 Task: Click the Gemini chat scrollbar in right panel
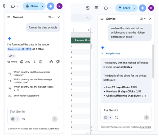coord(153,61)
